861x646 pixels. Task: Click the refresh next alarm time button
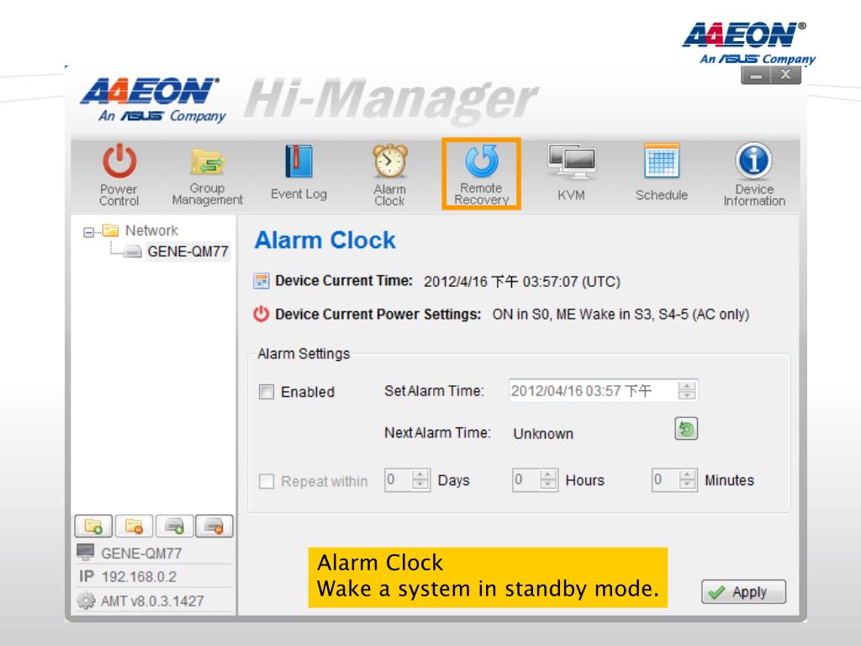pos(686,429)
